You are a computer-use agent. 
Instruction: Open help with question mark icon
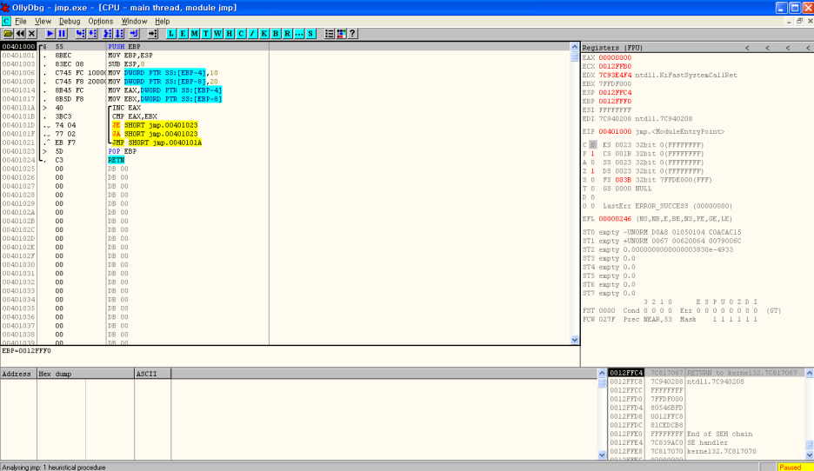tap(352, 34)
